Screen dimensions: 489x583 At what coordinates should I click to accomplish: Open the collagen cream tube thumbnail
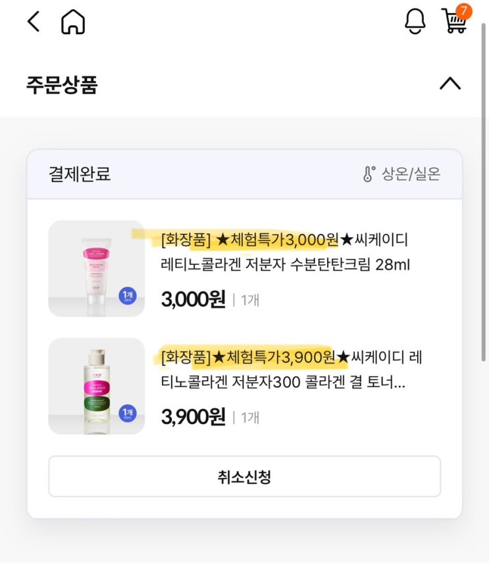pyautogui.click(x=96, y=268)
